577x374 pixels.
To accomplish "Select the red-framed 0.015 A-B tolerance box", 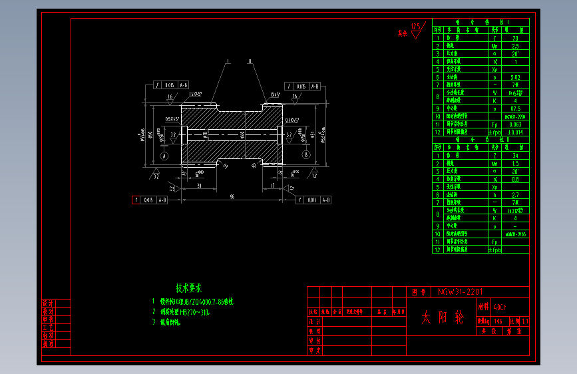I will pyautogui.click(x=149, y=200).
